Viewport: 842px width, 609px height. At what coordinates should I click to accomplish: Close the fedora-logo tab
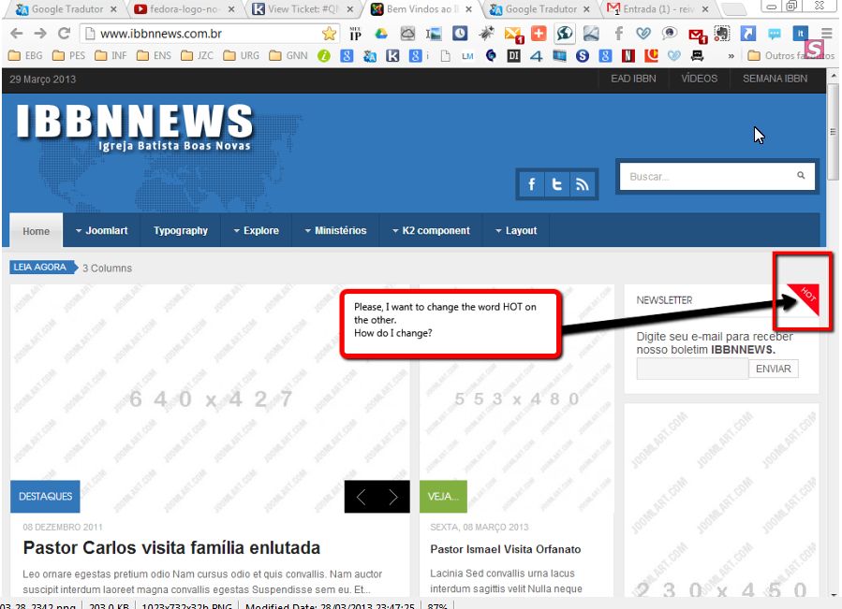pyautogui.click(x=231, y=9)
